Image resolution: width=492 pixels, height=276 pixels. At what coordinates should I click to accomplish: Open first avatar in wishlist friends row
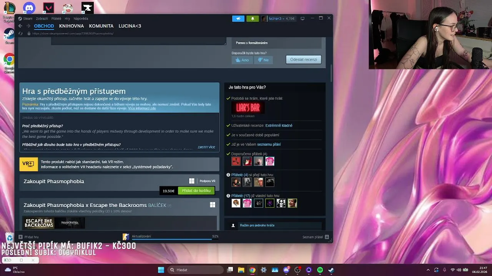tap(236, 182)
